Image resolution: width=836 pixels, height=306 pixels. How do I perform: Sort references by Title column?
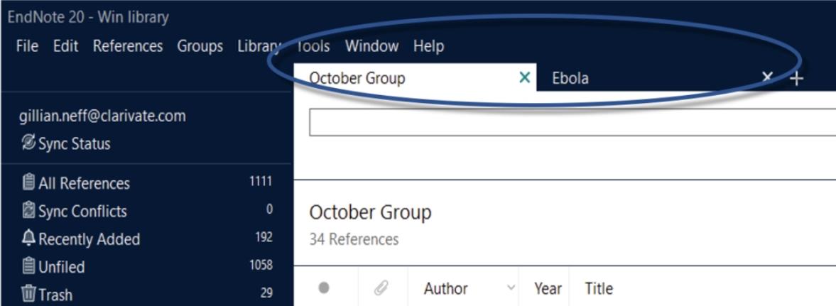pyautogui.click(x=599, y=289)
